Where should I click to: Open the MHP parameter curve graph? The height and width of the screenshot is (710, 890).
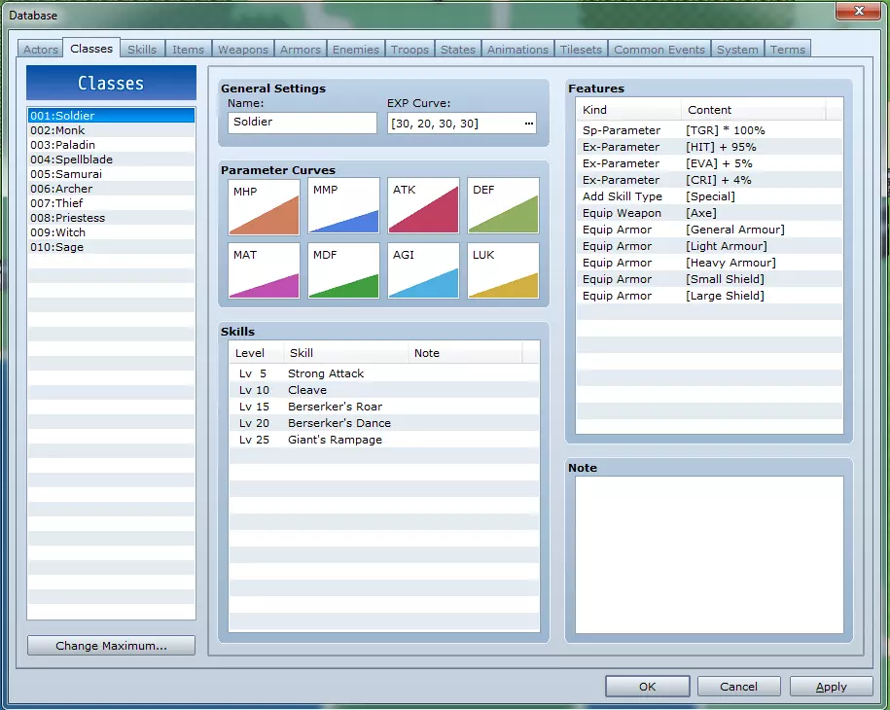click(264, 206)
